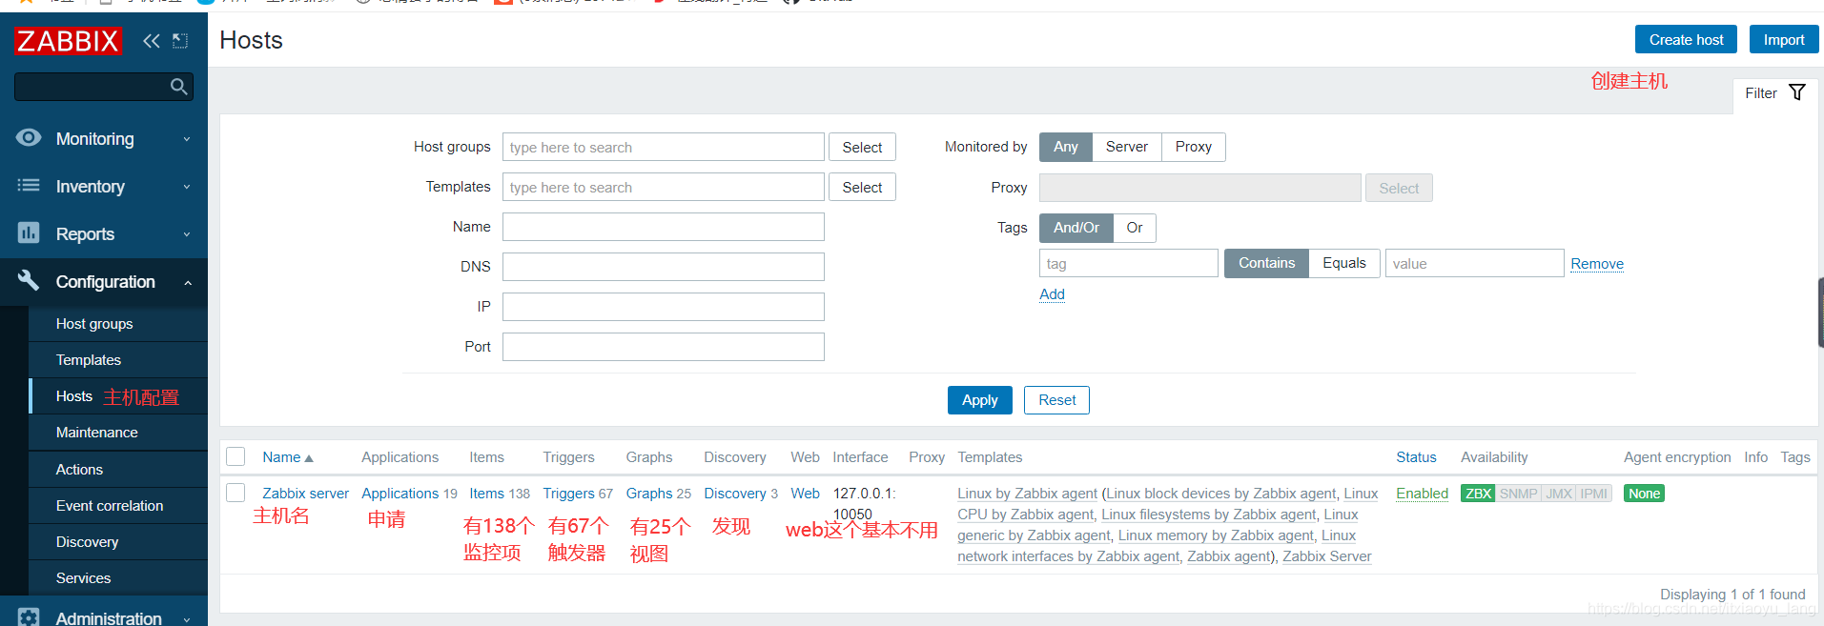Select Contains tag operator
This screenshot has width=1824, height=626.
1266,263
